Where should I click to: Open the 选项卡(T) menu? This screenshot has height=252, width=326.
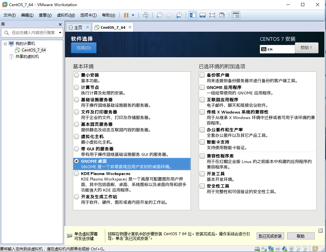(88, 15)
